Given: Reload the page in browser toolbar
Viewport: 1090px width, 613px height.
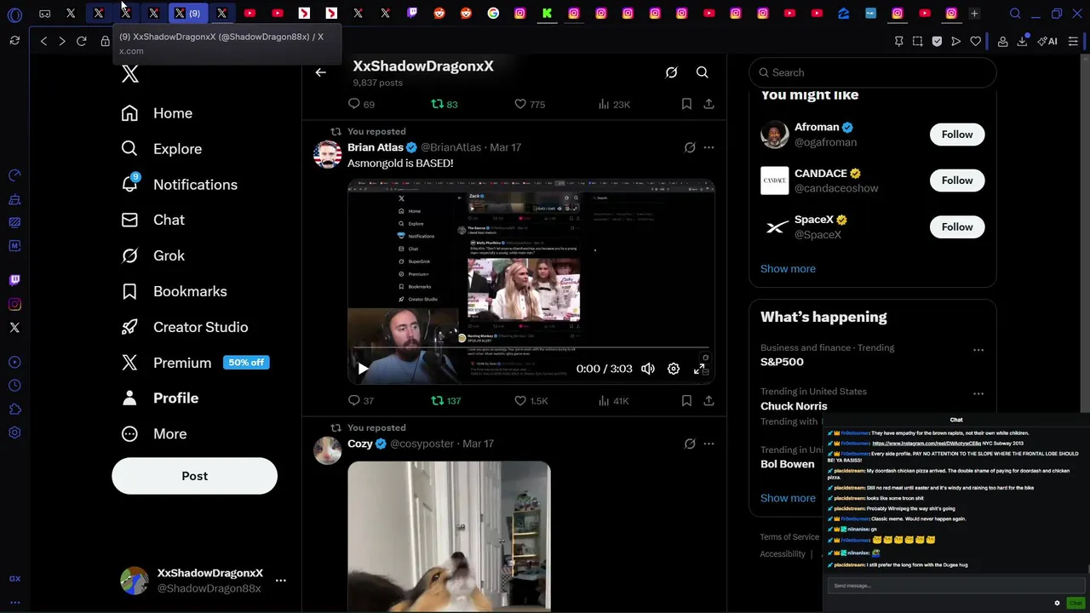Looking at the screenshot, I should (82, 41).
